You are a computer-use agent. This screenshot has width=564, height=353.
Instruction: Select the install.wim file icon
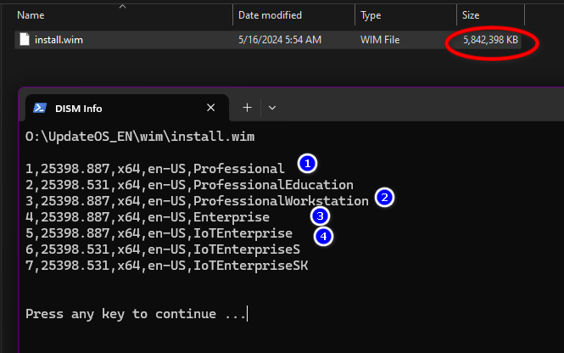(25, 39)
